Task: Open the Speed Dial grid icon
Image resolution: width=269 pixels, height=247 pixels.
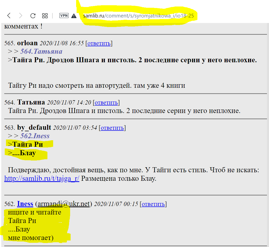Action: (45, 16)
